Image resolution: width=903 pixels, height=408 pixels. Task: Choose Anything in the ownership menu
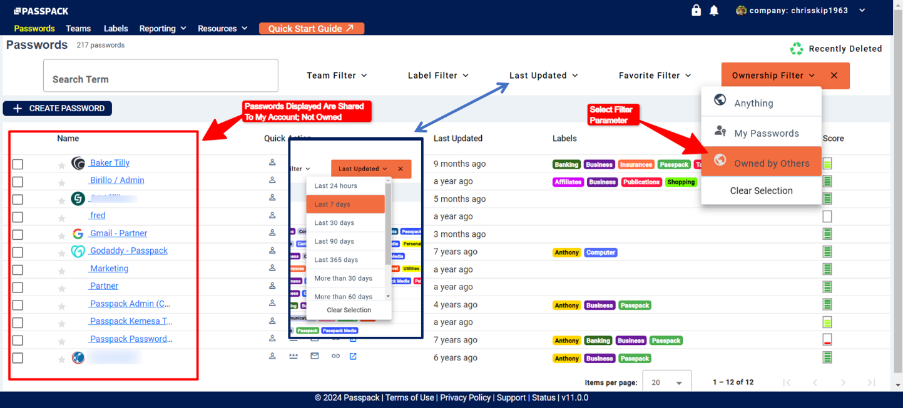click(x=761, y=102)
